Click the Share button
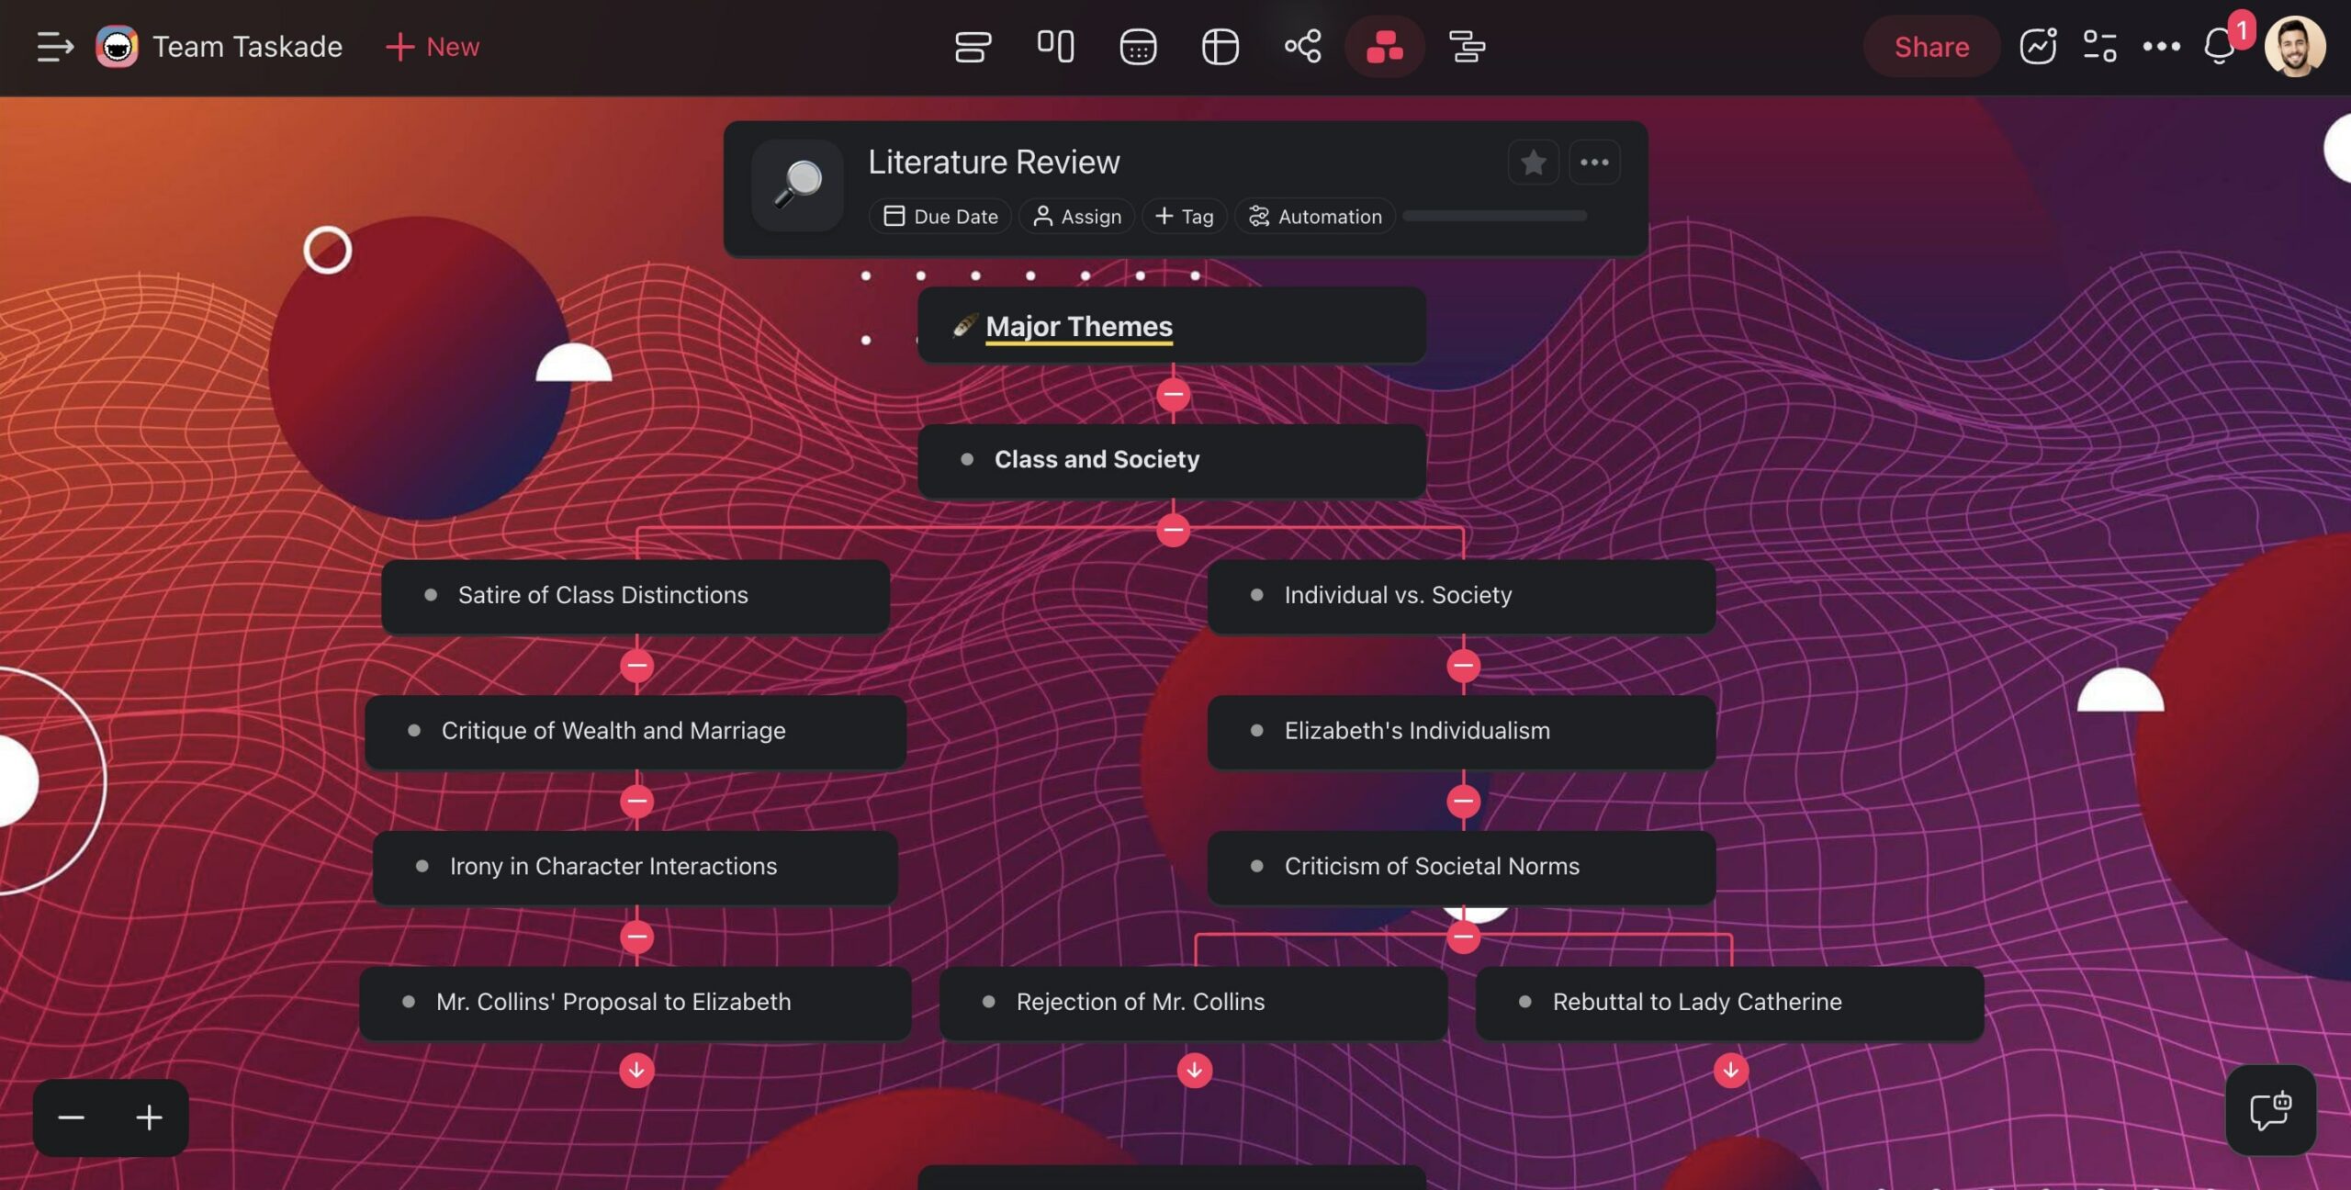Screen dimensions: 2351x1190 pyautogui.click(x=1929, y=46)
